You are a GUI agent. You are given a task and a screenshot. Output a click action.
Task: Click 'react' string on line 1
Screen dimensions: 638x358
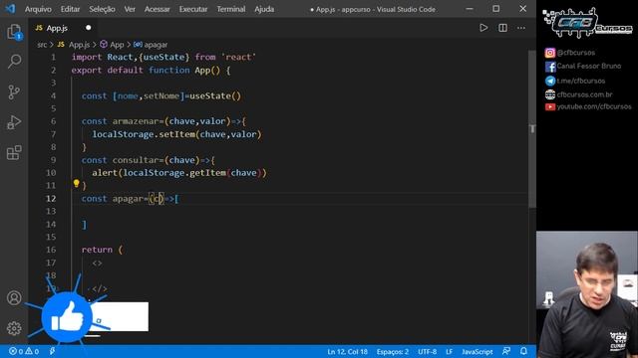pyautogui.click(x=238, y=58)
